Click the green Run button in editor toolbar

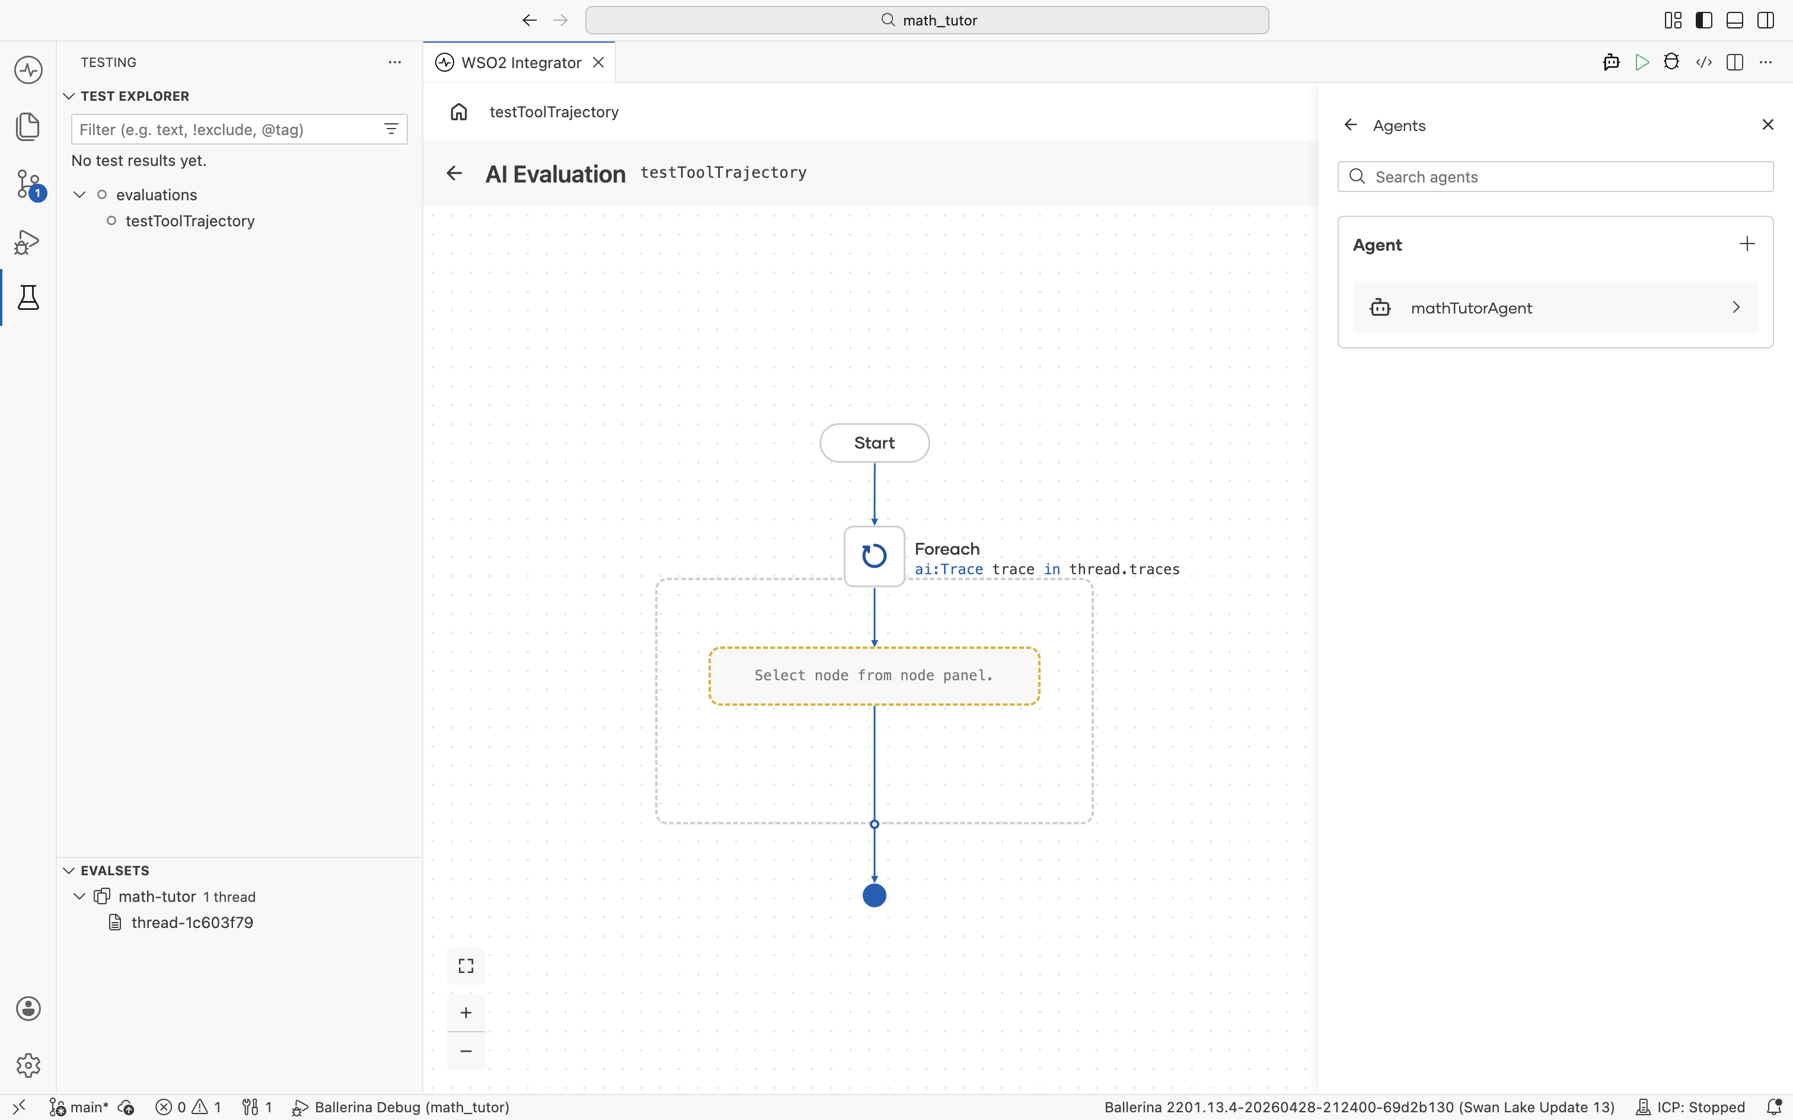click(1642, 62)
